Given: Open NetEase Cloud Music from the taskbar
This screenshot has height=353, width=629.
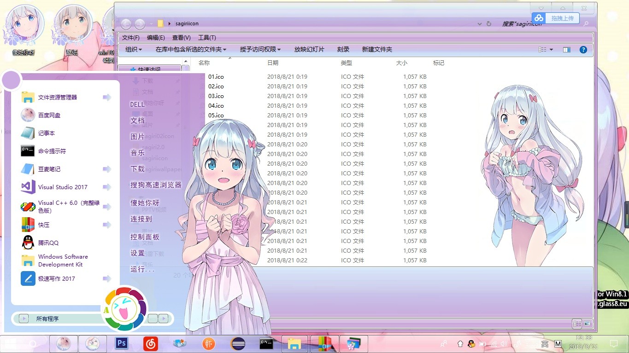Looking at the screenshot, I should [x=150, y=343].
